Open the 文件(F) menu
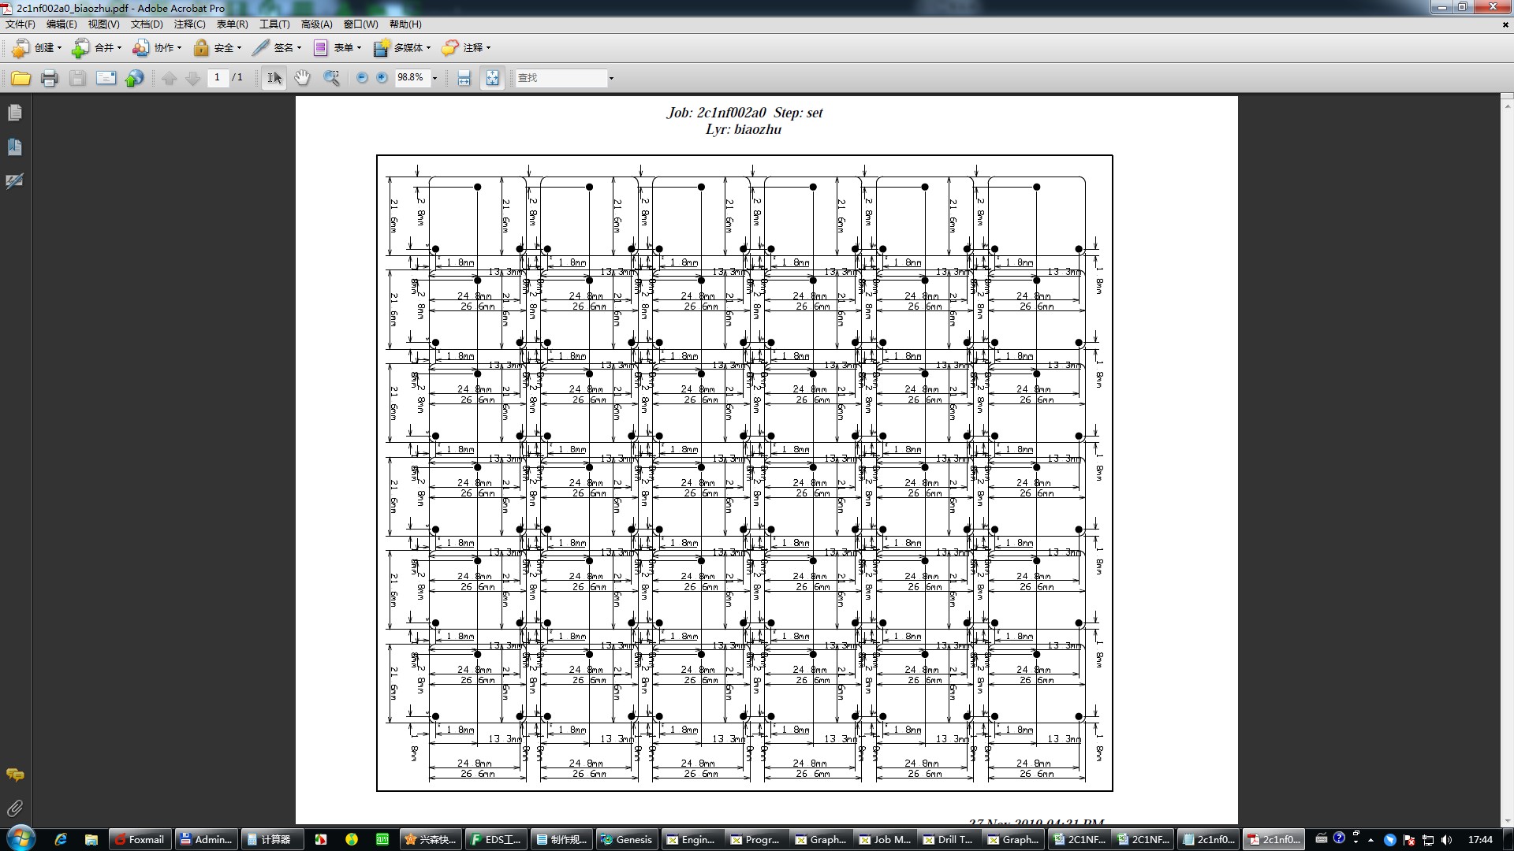 click(21, 24)
